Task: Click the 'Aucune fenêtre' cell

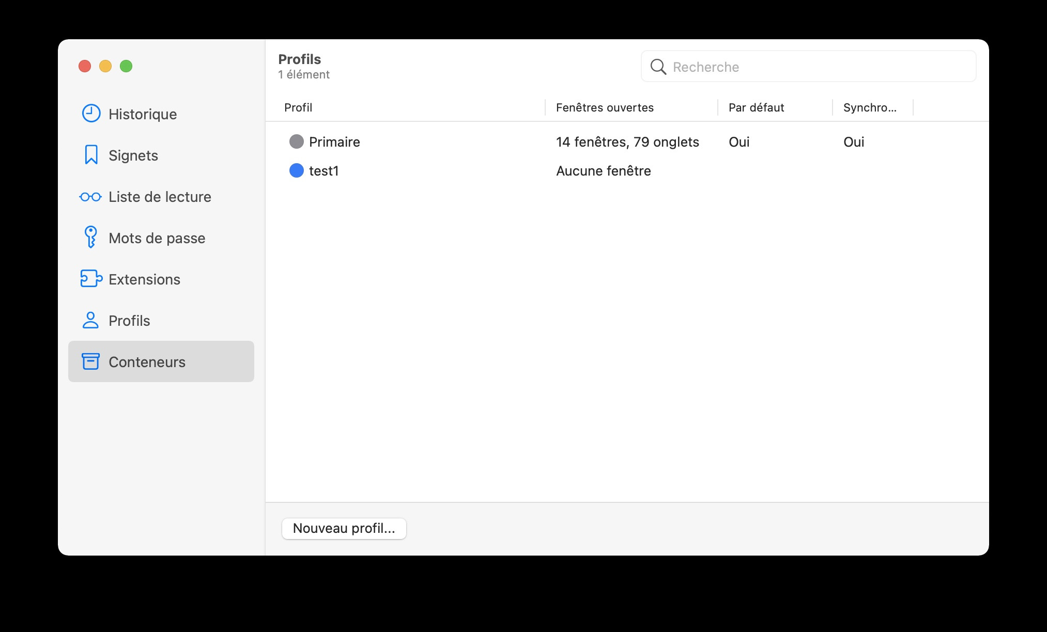Action: (x=604, y=171)
